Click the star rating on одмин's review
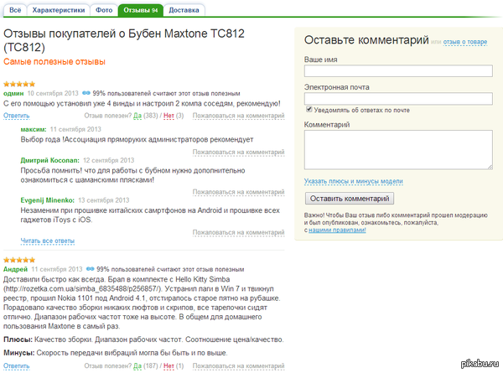Image resolution: width=503 pixels, height=373 pixels. tap(19, 84)
